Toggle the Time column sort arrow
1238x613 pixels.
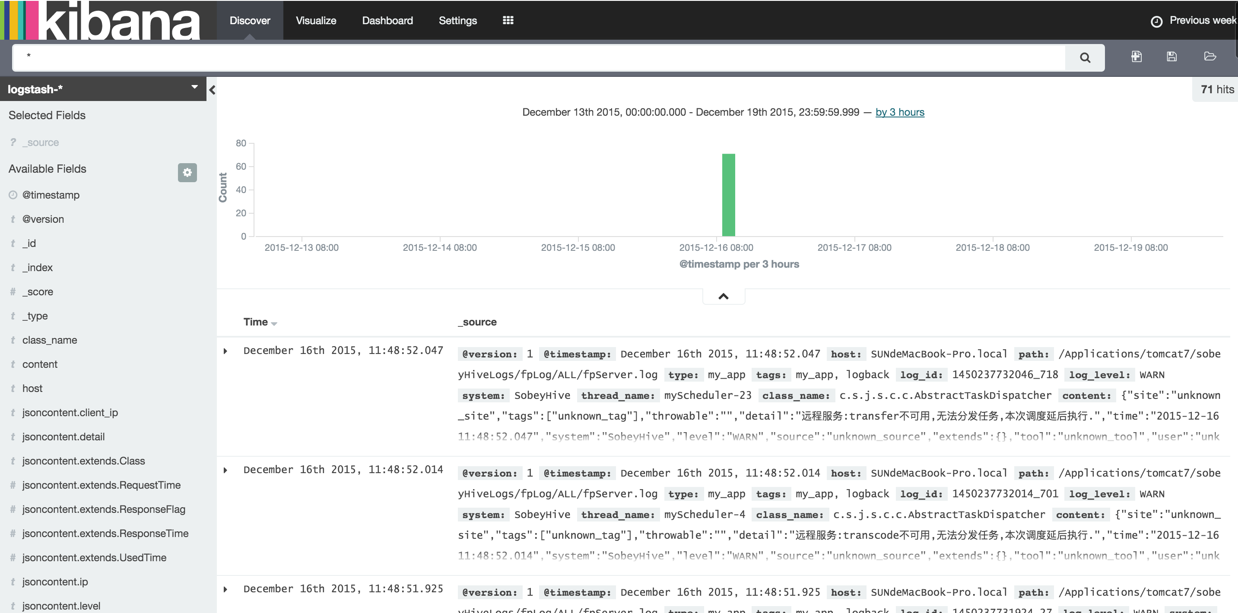tap(274, 324)
